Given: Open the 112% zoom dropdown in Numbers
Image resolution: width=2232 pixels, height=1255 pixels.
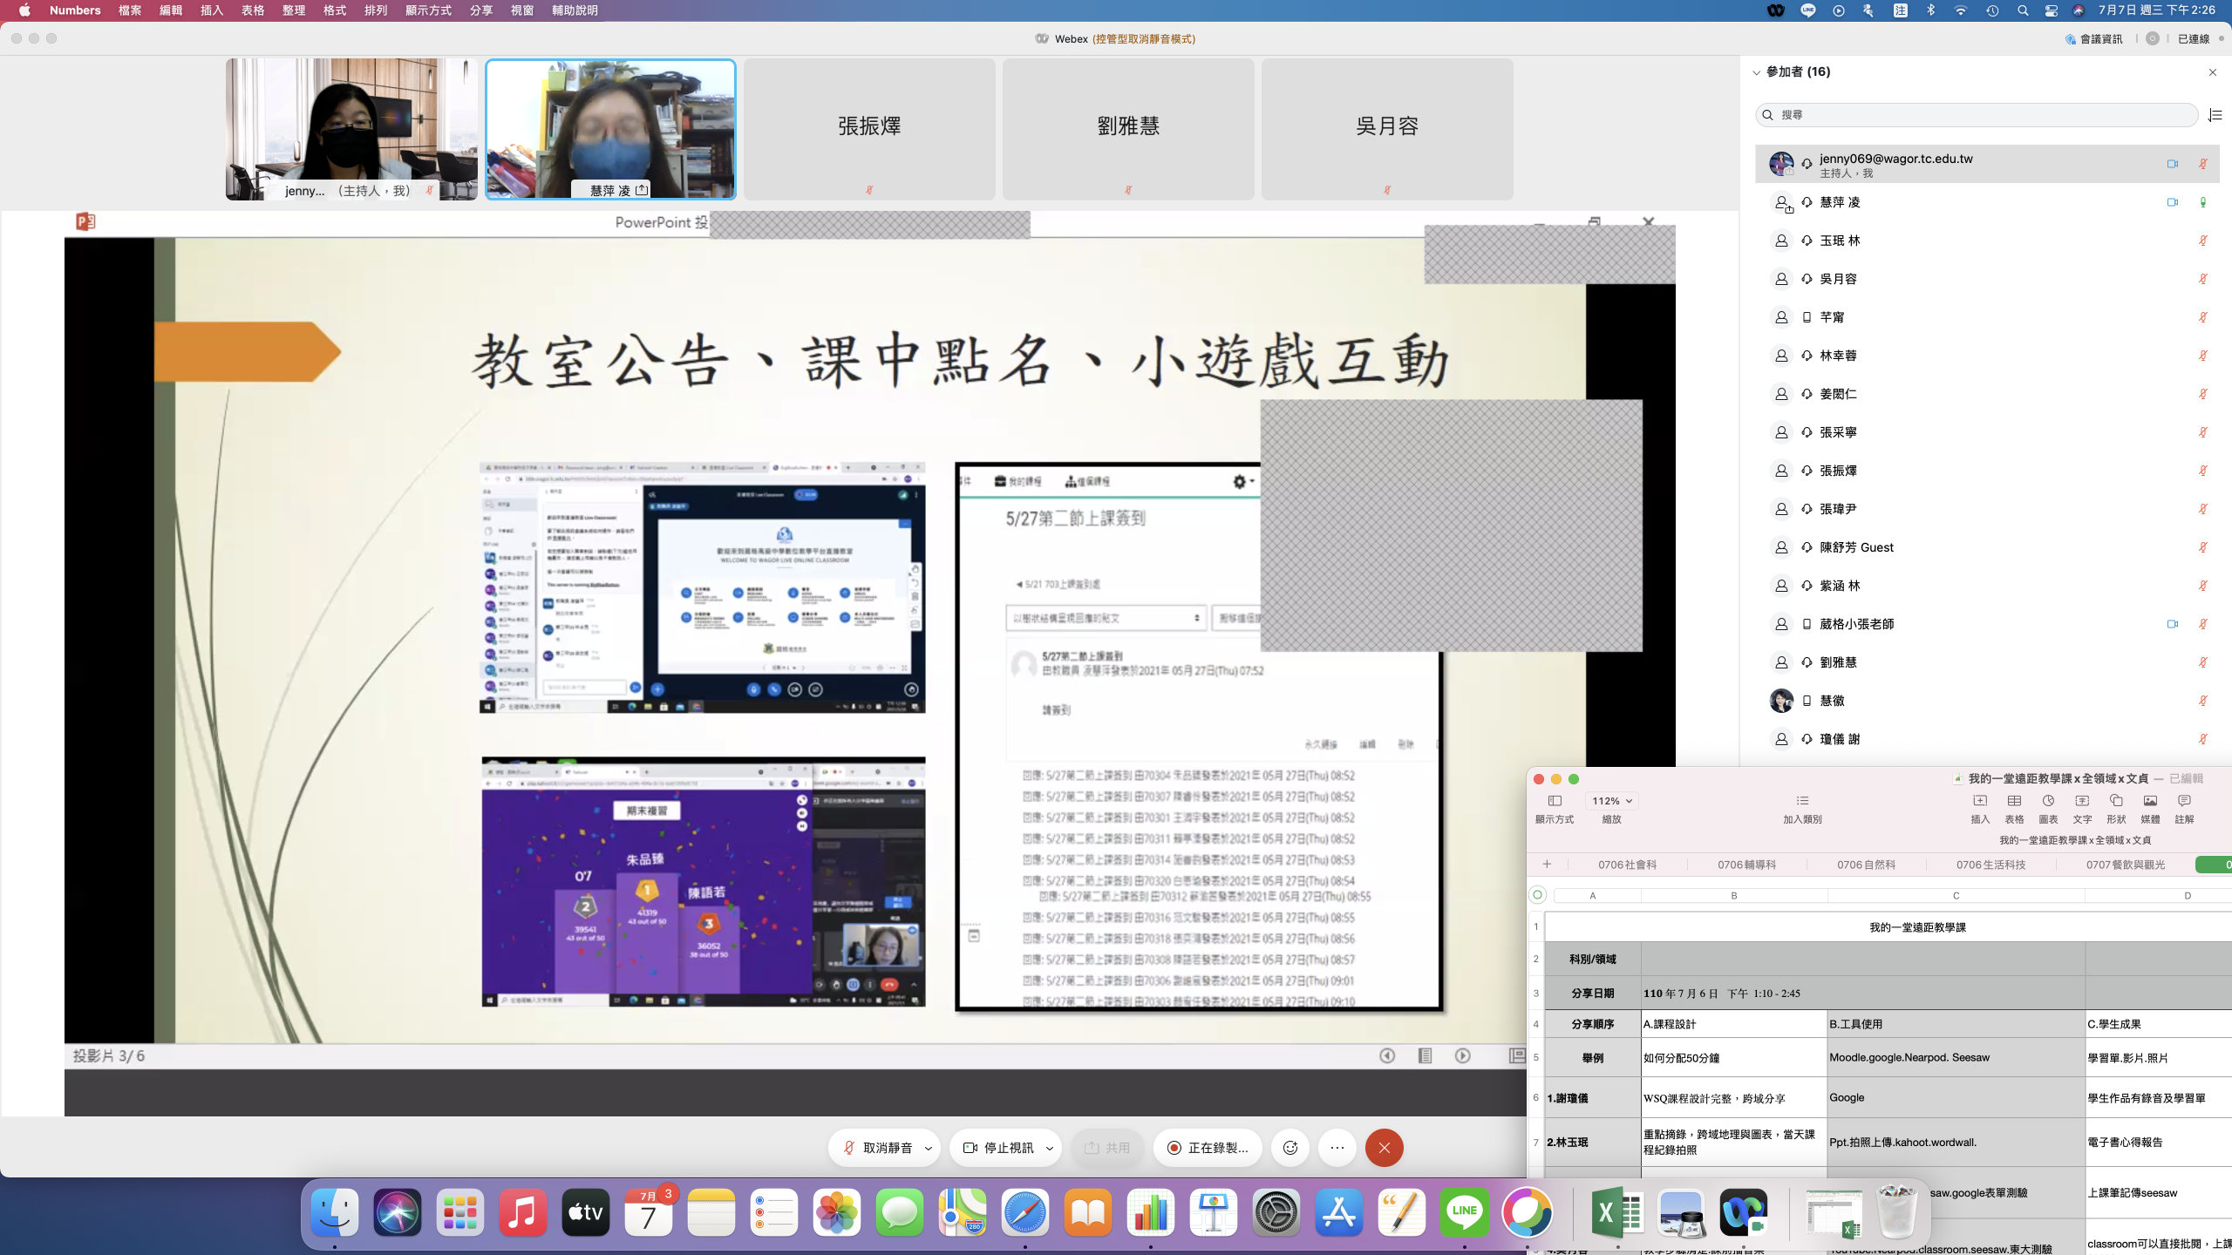Looking at the screenshot, I should [x=1611, y=801].
